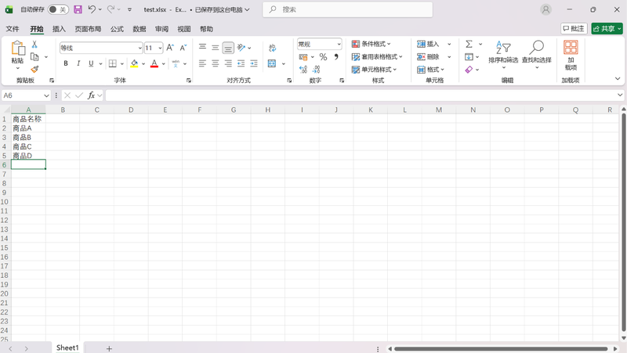Increase the indent
Screen dimensions: 627x353
coord(253,63)
